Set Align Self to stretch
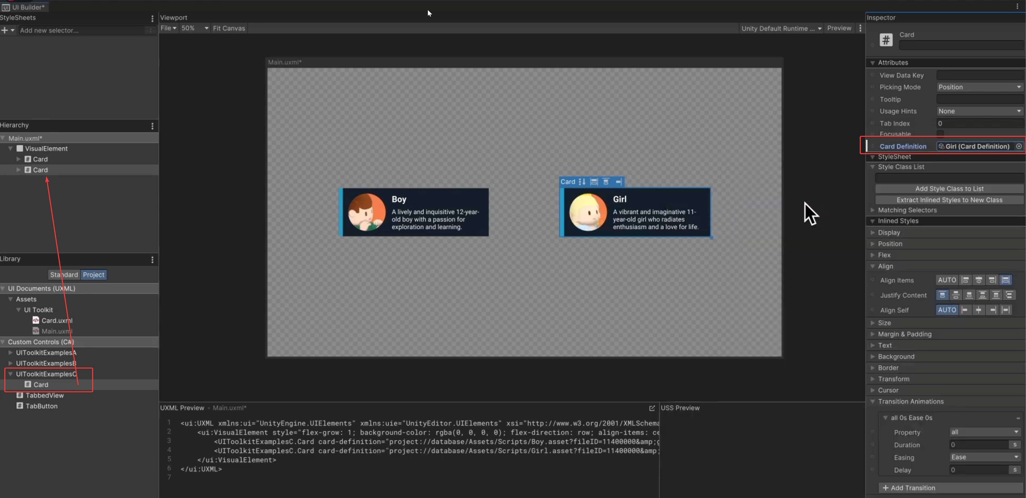Viewport: 1026px width, 498px height. click(1006, 310)
